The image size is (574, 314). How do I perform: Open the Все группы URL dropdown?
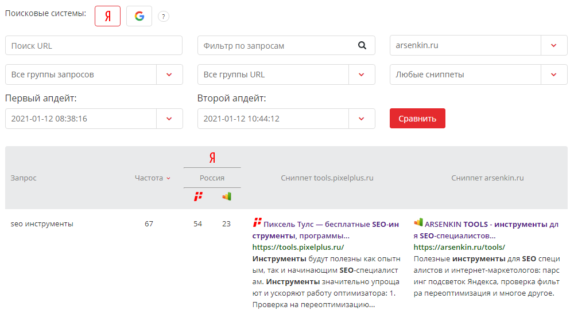pyautogui.click(x=286, y=74)
